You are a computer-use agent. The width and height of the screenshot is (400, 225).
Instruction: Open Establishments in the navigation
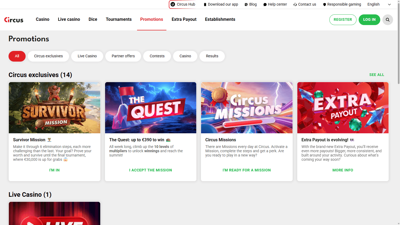pos(220,19)
